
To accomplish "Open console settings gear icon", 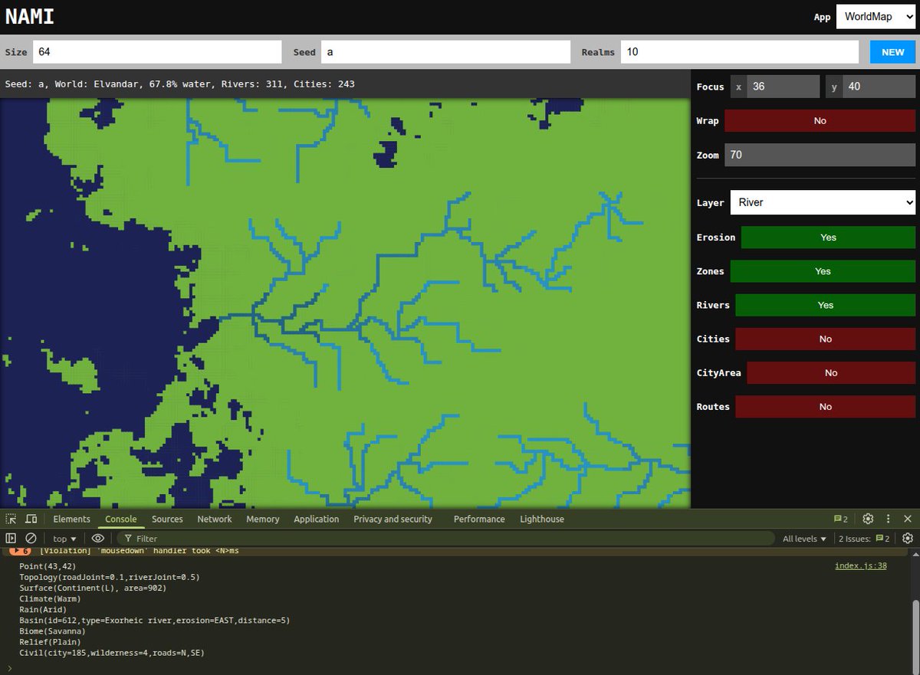I will [908, 539].
